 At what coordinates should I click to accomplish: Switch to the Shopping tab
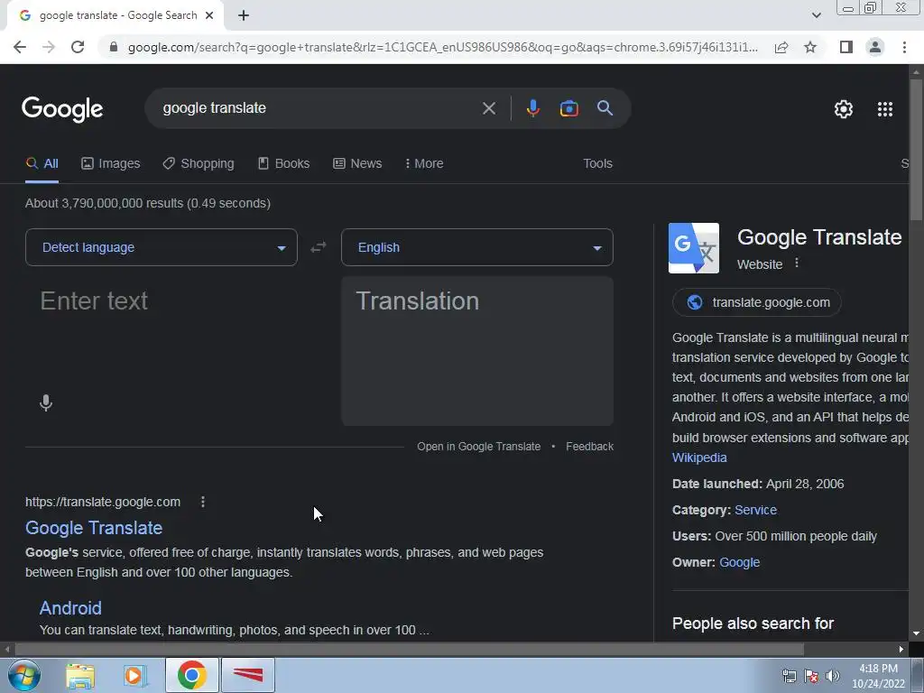199,163
